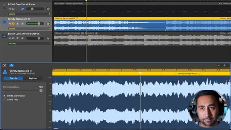Click the pan knob of Christy Background 11
This screenshot has width=231, height=130.
coord(48,23)
